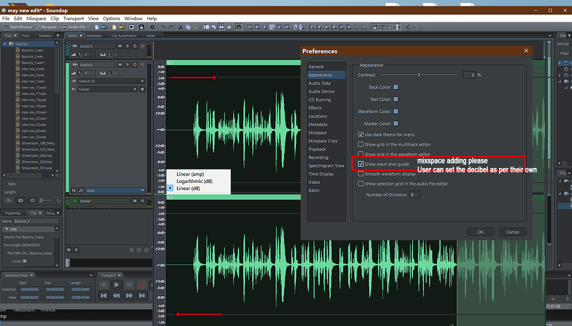Click the Undo arrow in the toolbar
The image size is (572, 326).
click(163, 27)
